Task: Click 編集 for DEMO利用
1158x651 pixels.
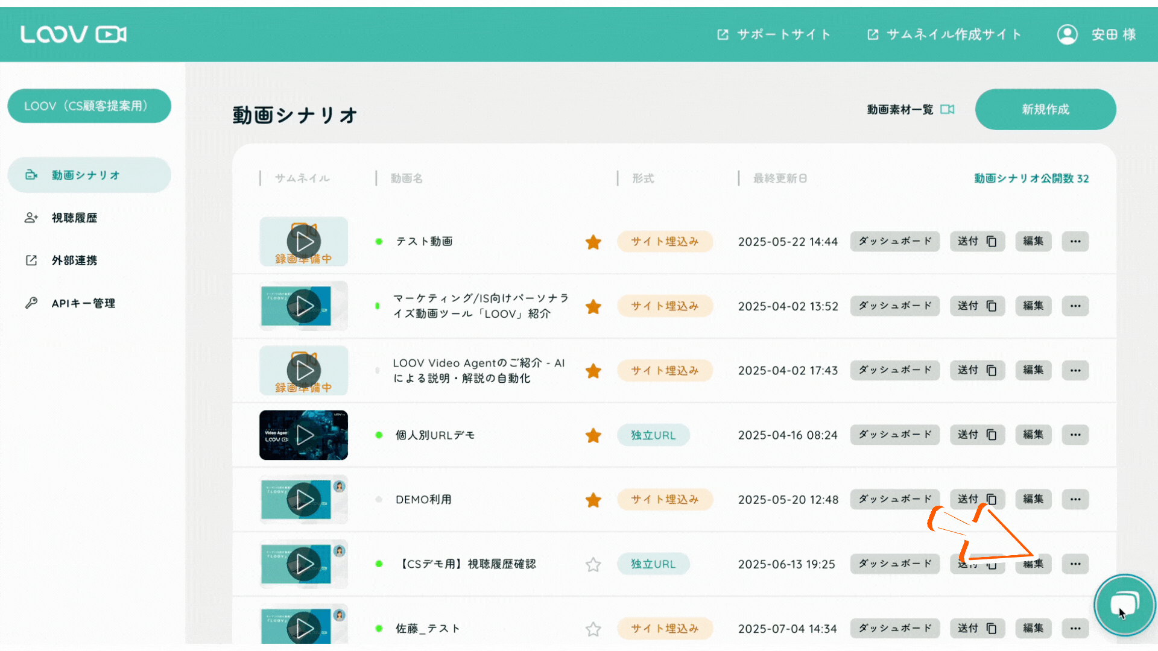Action: pyautogui.click(x=1033, y=499)
